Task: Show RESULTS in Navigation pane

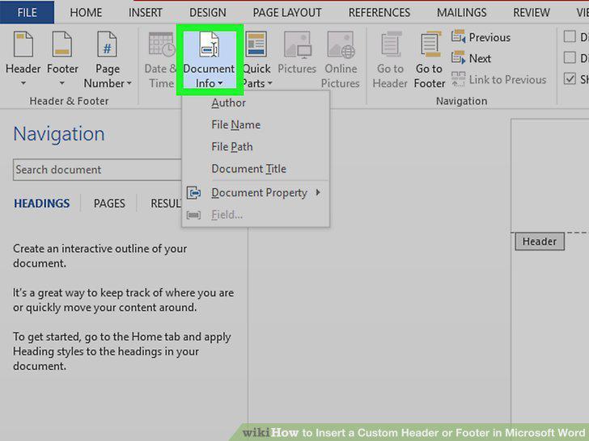Action: click(x=166, y=204)
